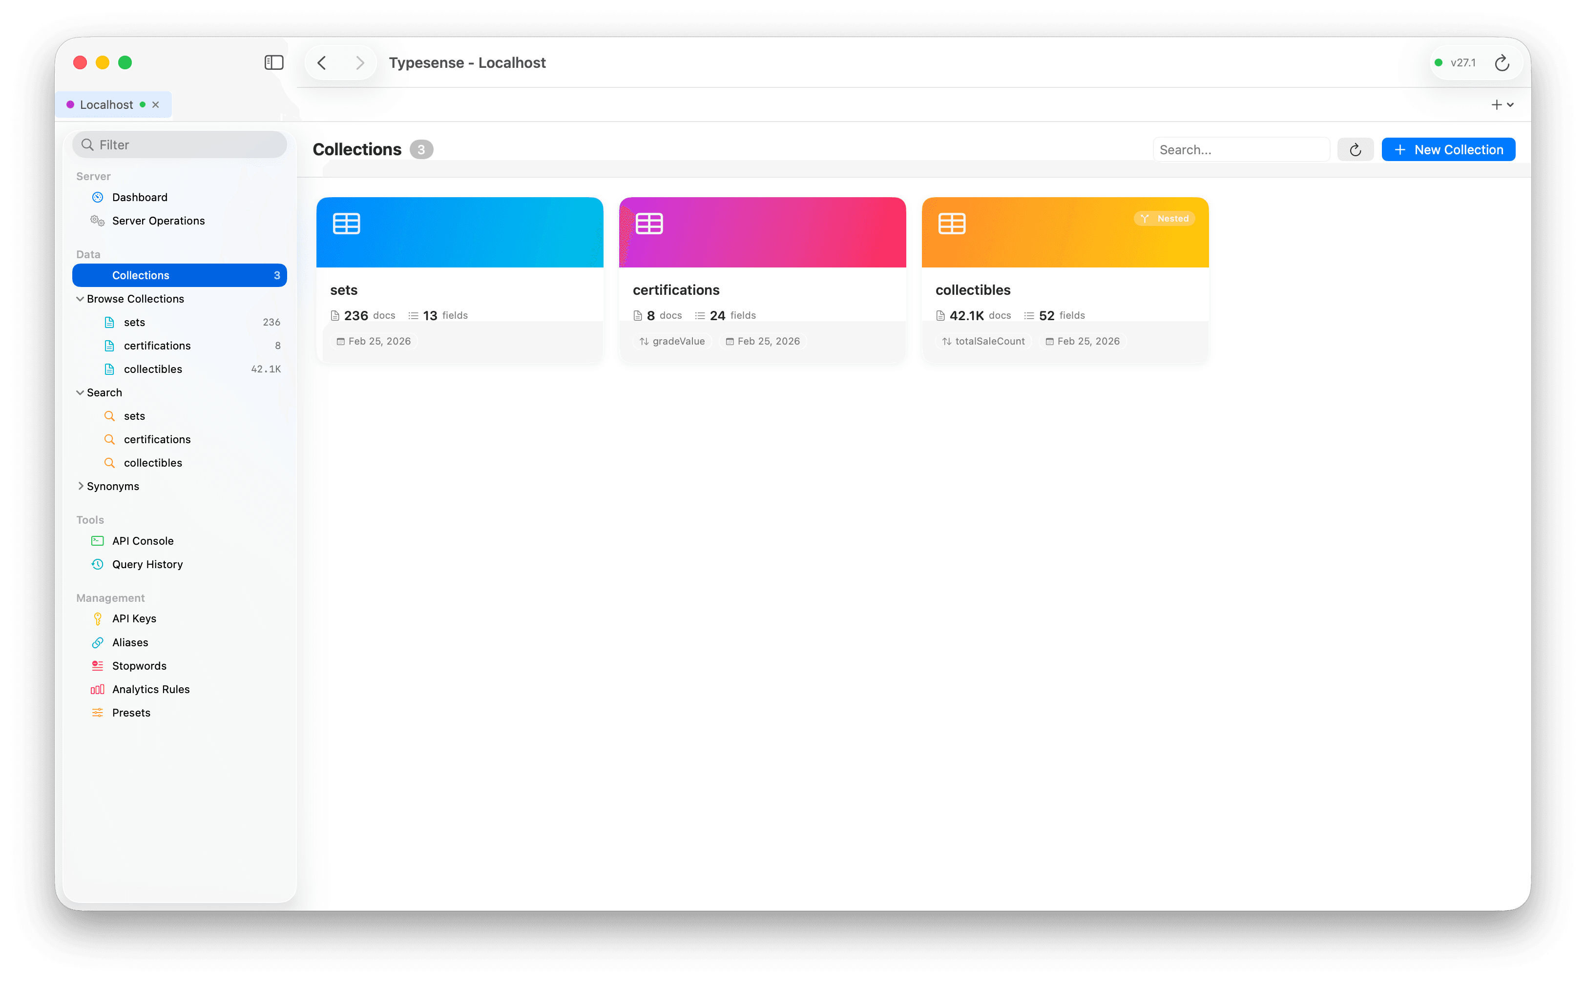Select the Localhost connection tab
1586x983 pixels.
pyautogui.click(x=106, y=104)
